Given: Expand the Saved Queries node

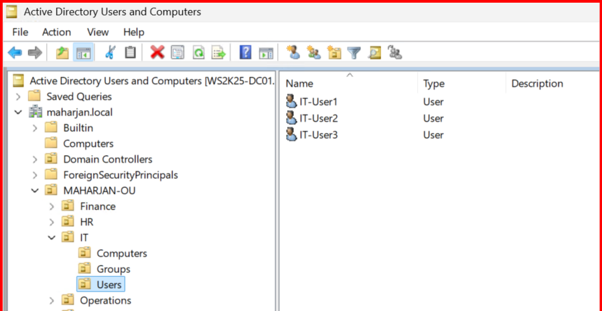Looking at the screenshot, I should (x=18, y=96).
